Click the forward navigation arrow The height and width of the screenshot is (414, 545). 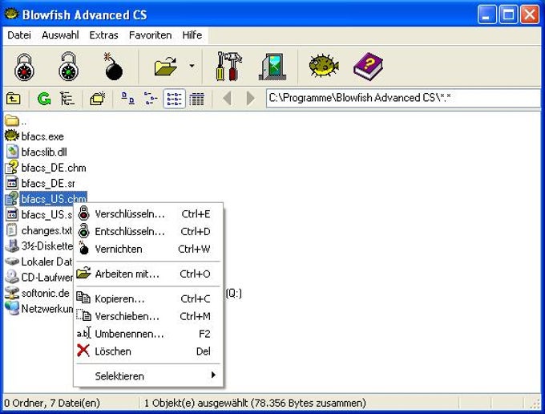click(250, 99)
